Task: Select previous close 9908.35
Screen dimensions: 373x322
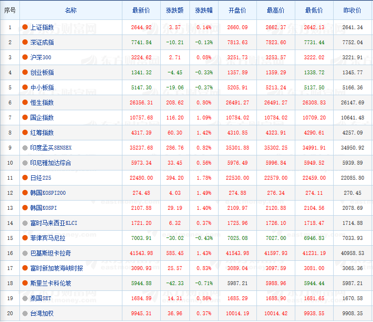Action: 352,313
